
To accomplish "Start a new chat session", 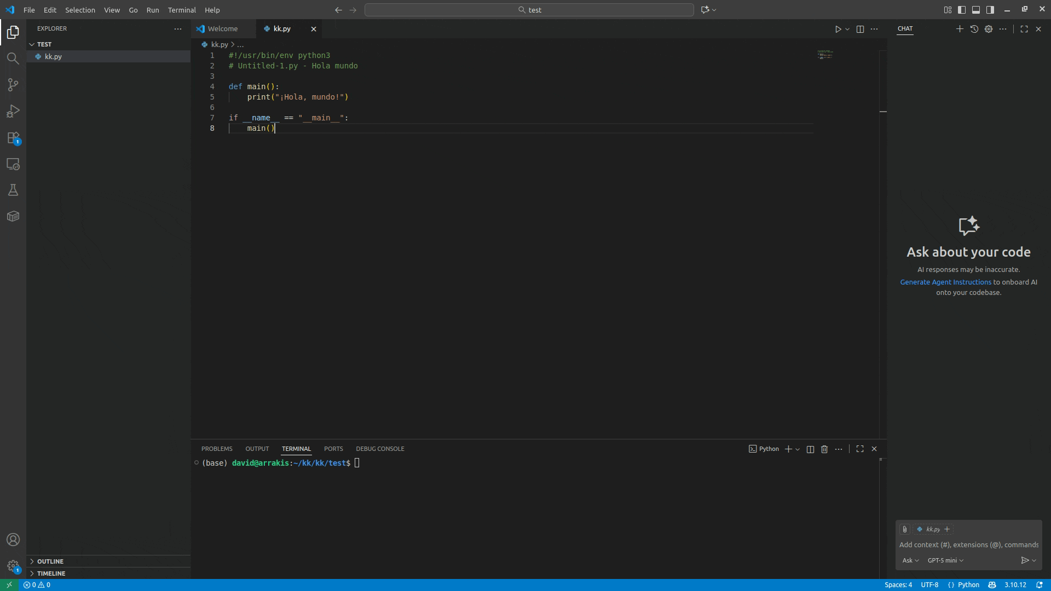I will pos(960,28).
